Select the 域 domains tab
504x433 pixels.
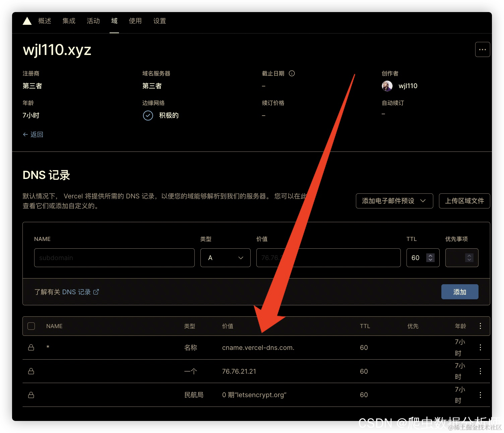[114, 21]
